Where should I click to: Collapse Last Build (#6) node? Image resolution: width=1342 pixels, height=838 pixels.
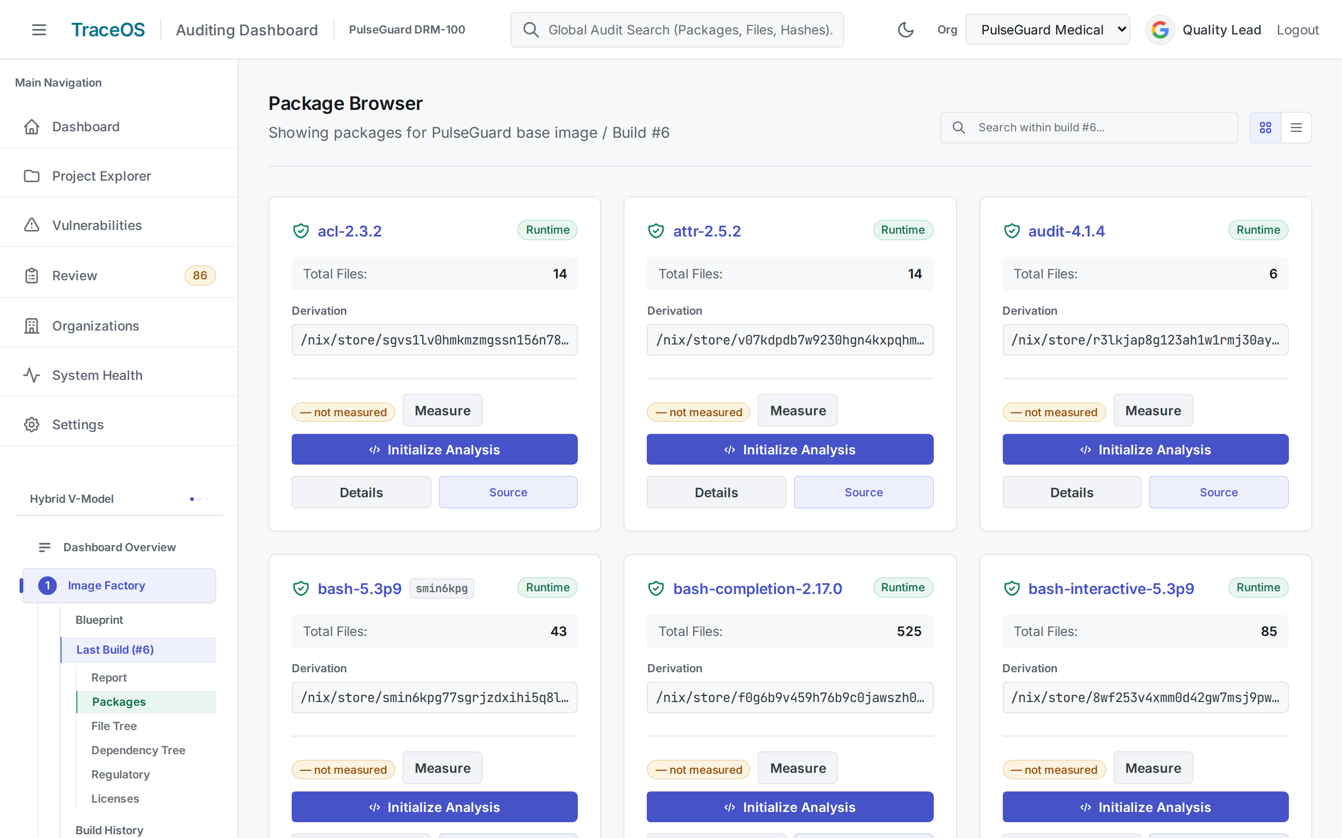[x=138, y=649]
